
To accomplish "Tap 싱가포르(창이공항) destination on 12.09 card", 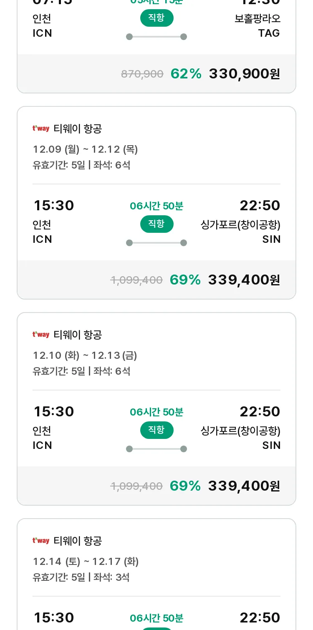I will click(x=240, y=225).
